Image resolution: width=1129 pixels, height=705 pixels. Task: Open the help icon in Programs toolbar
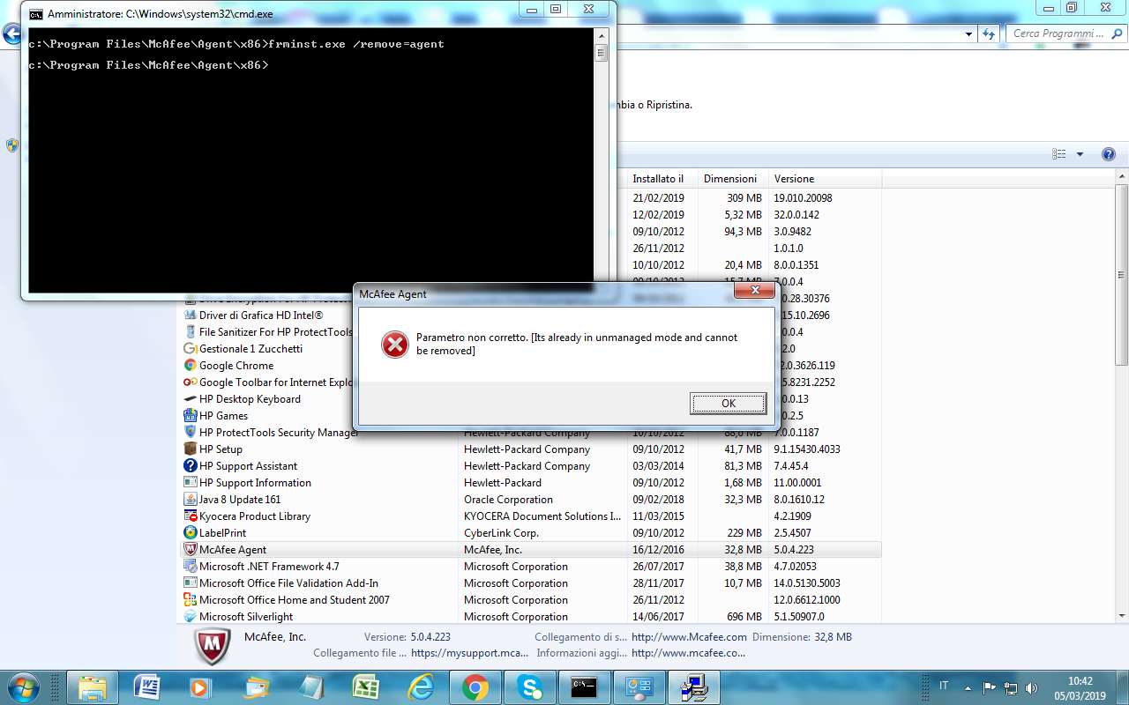coord(1109,154)
